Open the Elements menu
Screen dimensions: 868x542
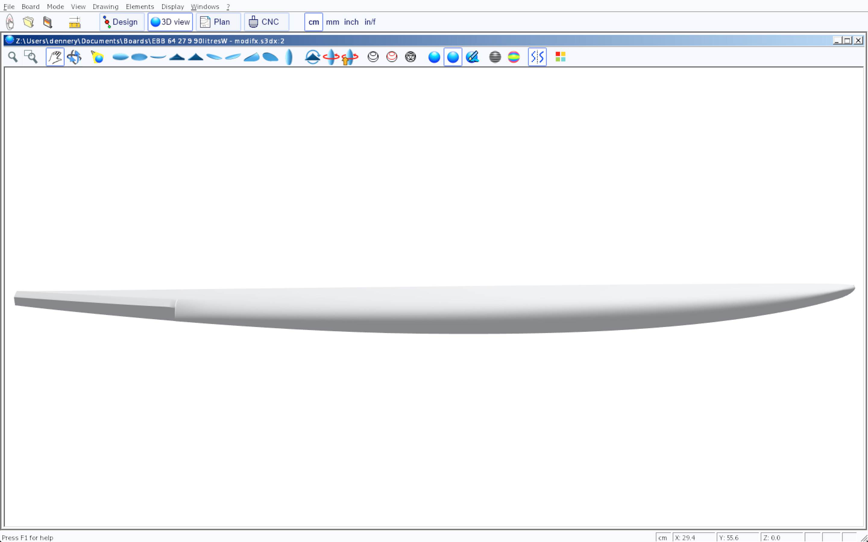point(140,6)
